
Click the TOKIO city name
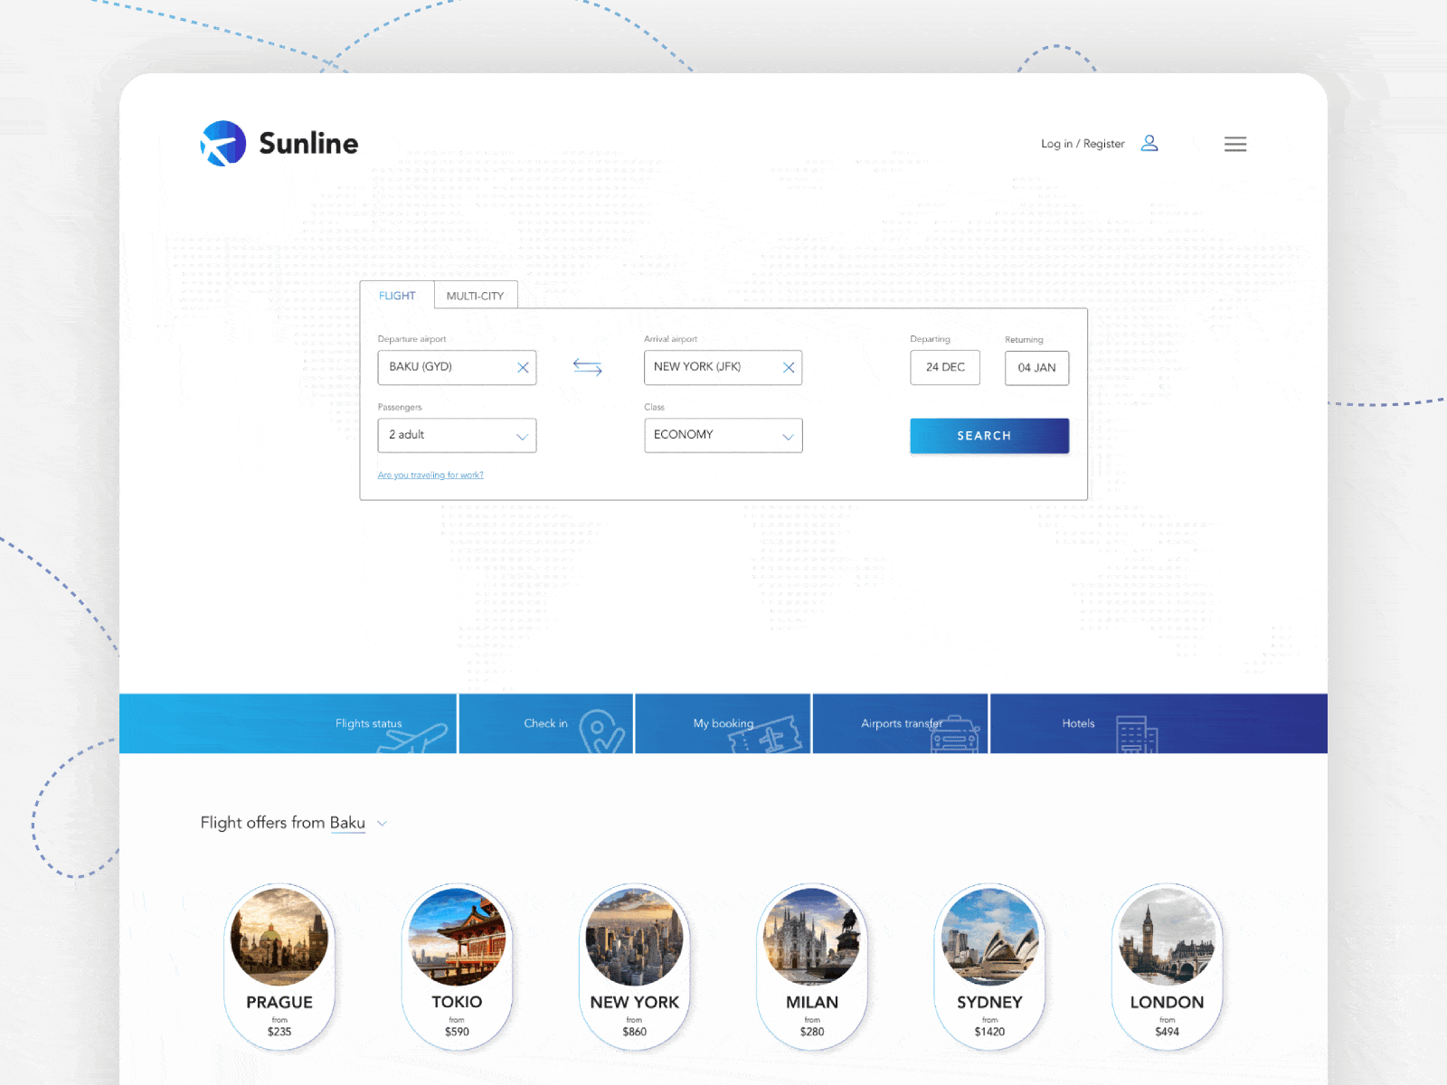point(457,1003)
